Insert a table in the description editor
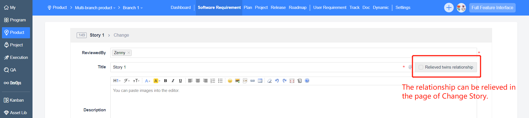 260,81
